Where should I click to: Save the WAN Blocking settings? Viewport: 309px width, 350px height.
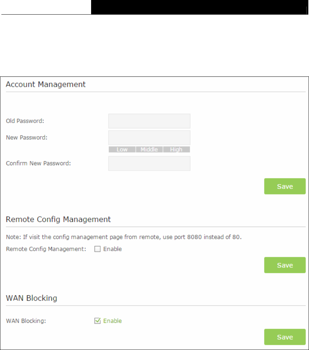point(285,337)
